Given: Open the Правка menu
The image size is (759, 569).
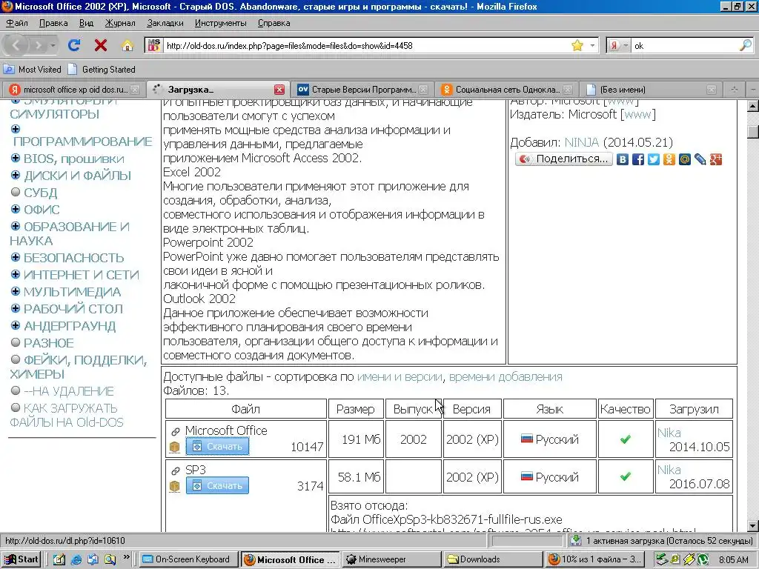Looking at the screenshot, I should tap(53, 23).
